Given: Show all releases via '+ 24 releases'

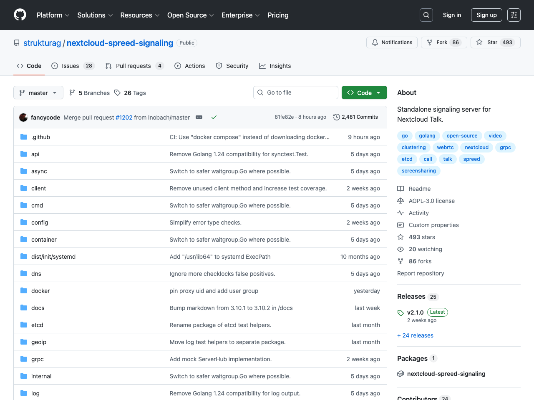Looking at the screenshot, I should 415,335.
